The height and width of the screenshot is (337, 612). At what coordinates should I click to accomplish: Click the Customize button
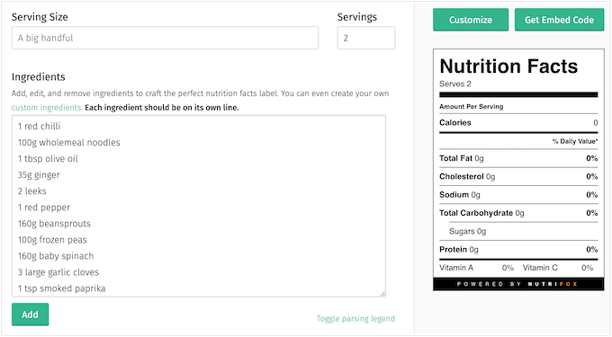coord(471,20)
